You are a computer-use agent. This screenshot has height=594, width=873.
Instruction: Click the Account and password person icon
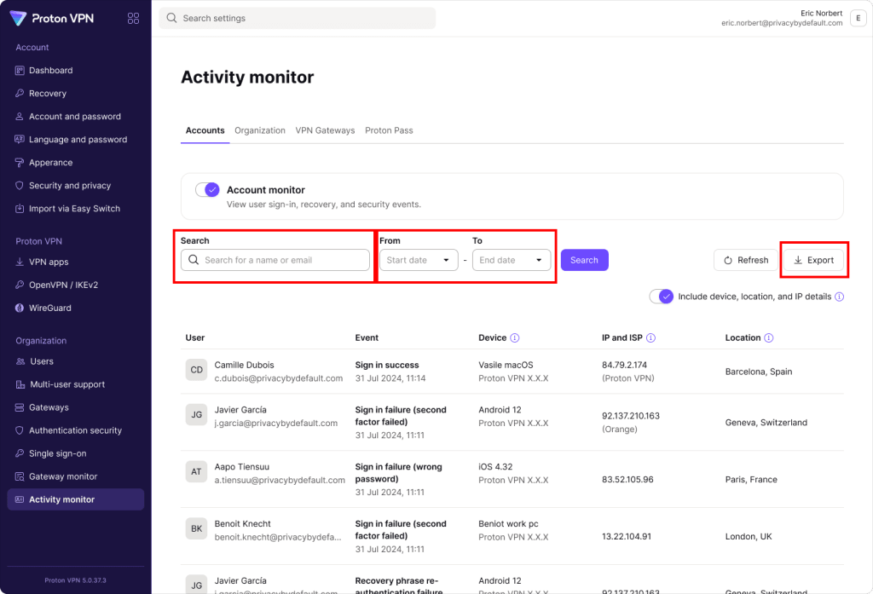coord(20,117)
